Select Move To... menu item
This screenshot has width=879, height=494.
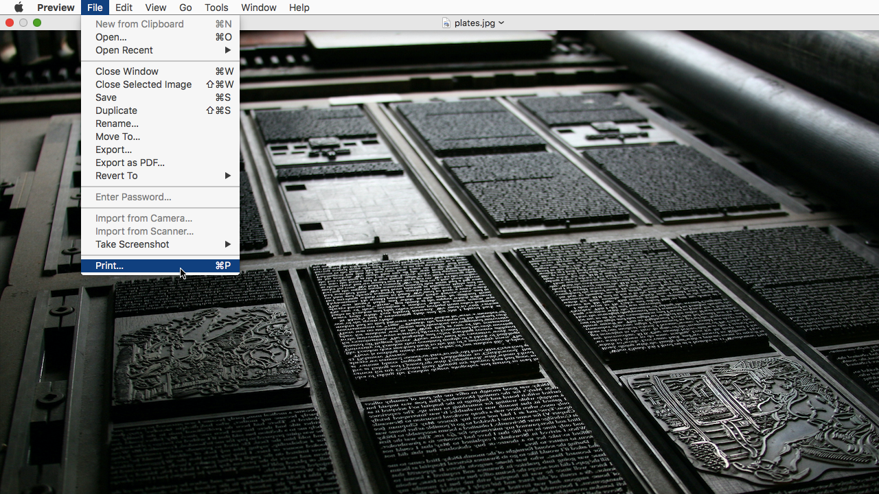(160, 137)
